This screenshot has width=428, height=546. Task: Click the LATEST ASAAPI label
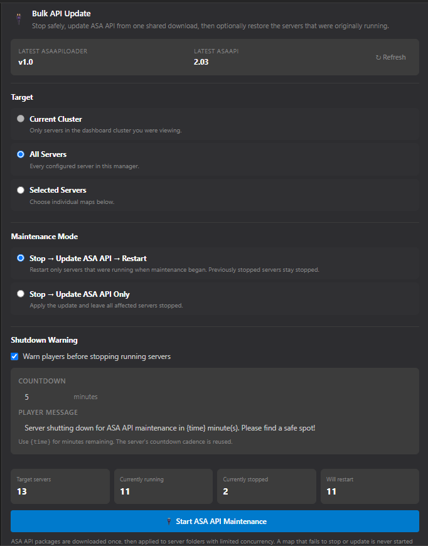[x=217, y=51]
